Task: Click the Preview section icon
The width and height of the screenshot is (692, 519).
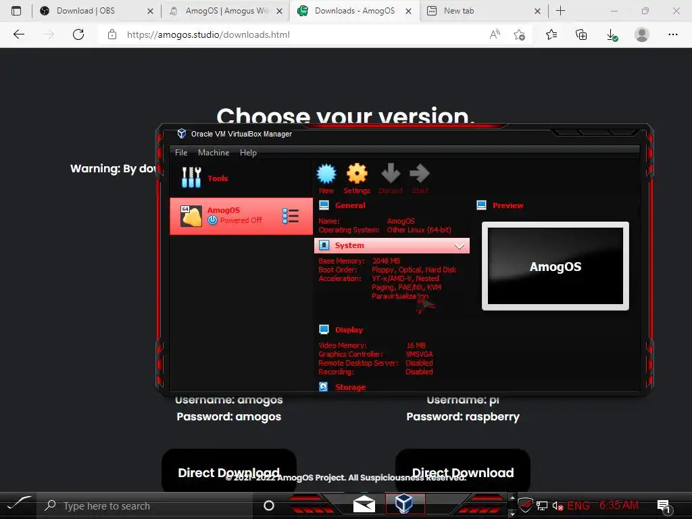Action: point(481,205)
